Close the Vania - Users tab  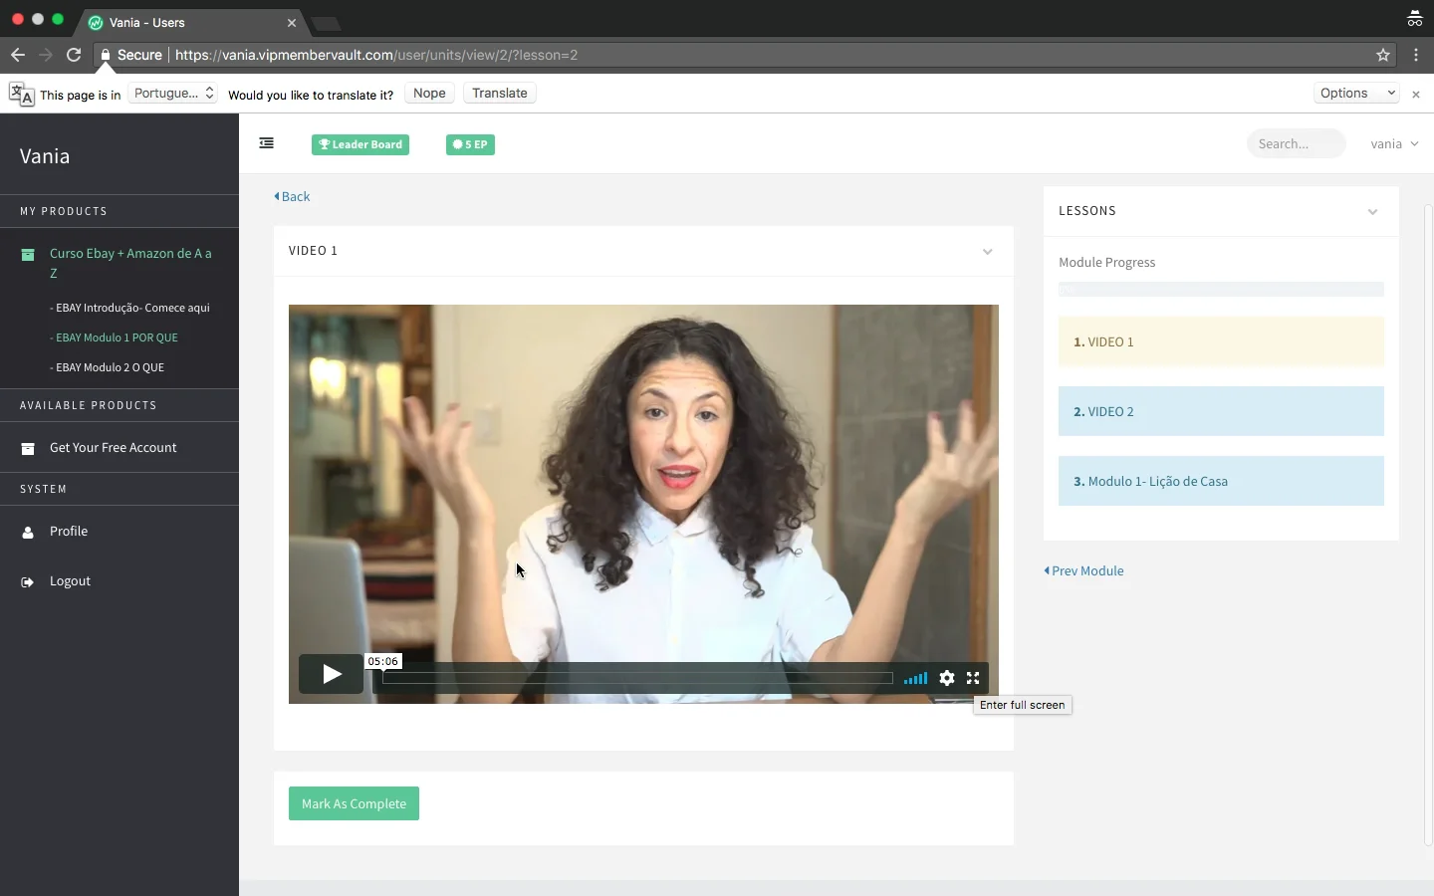(x=292, y=22)
